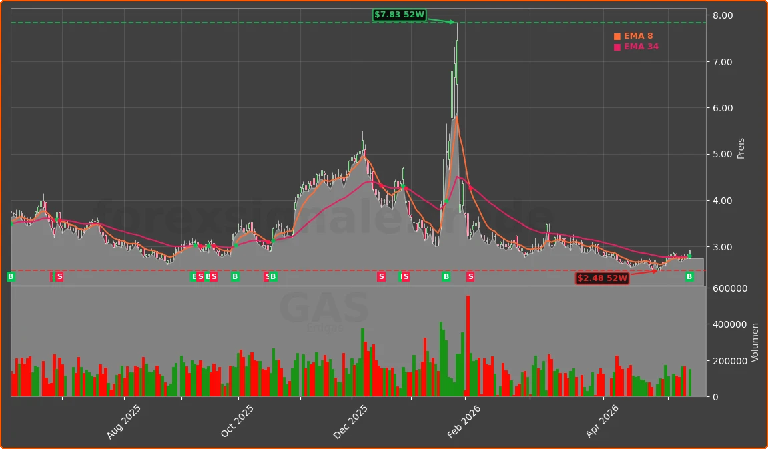Click the 4.00 price axis label

pos(723,201)
